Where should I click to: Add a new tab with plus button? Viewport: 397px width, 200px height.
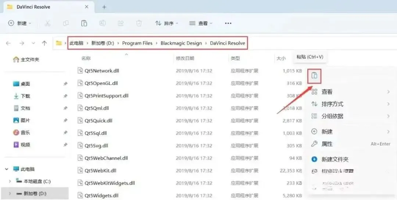click(x=104, y=7)
